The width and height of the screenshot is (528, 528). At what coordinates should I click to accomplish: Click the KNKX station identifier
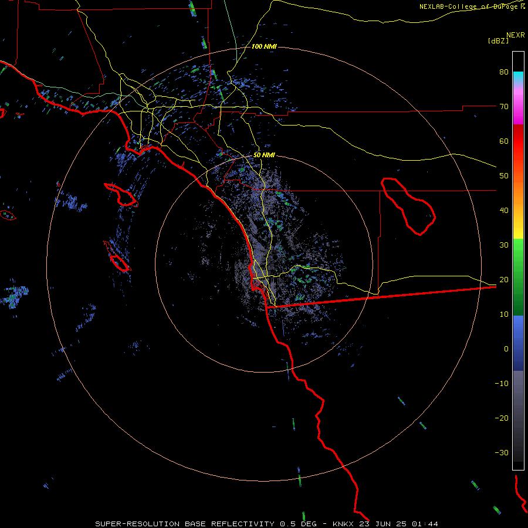[x=343, y=524]
